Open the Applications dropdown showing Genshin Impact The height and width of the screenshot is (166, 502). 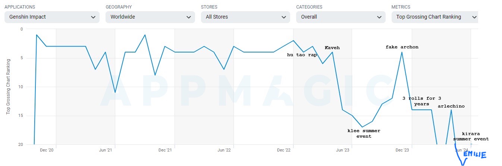click(52, 17)
